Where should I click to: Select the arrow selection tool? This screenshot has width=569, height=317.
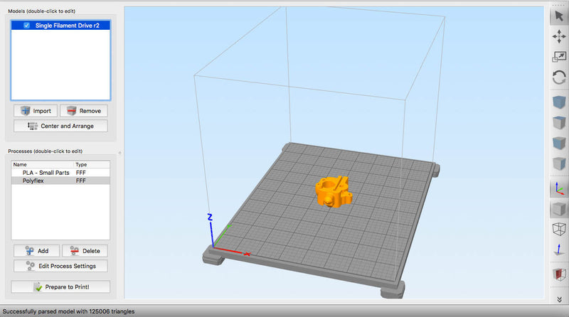click(x=559, y=16)
